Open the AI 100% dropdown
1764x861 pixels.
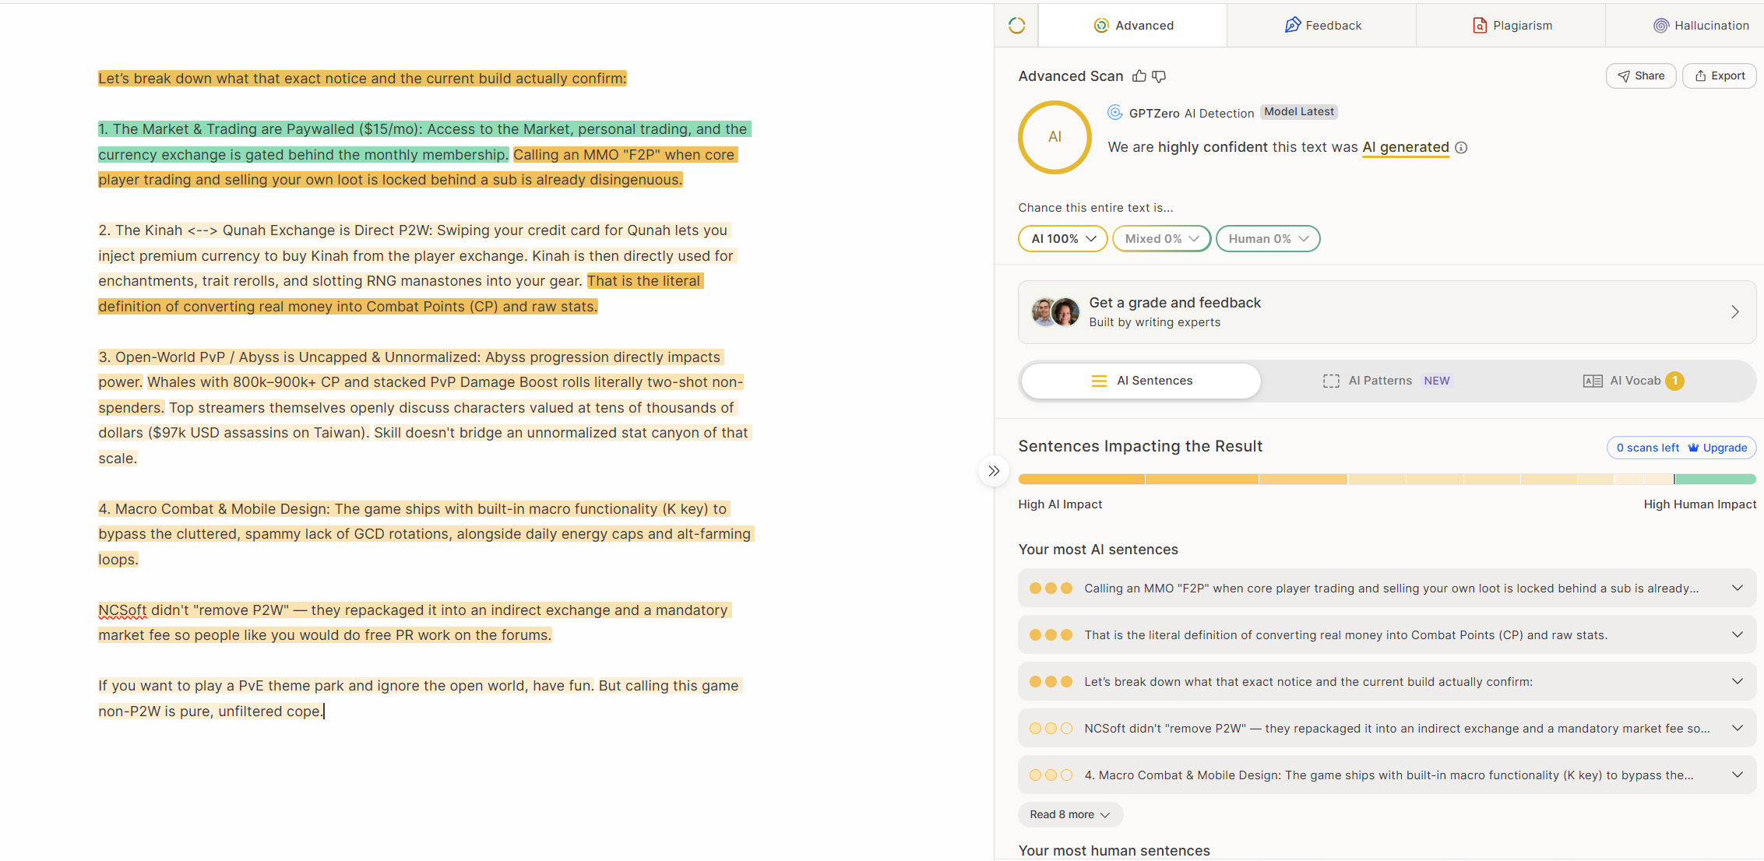coord(1063,239)
